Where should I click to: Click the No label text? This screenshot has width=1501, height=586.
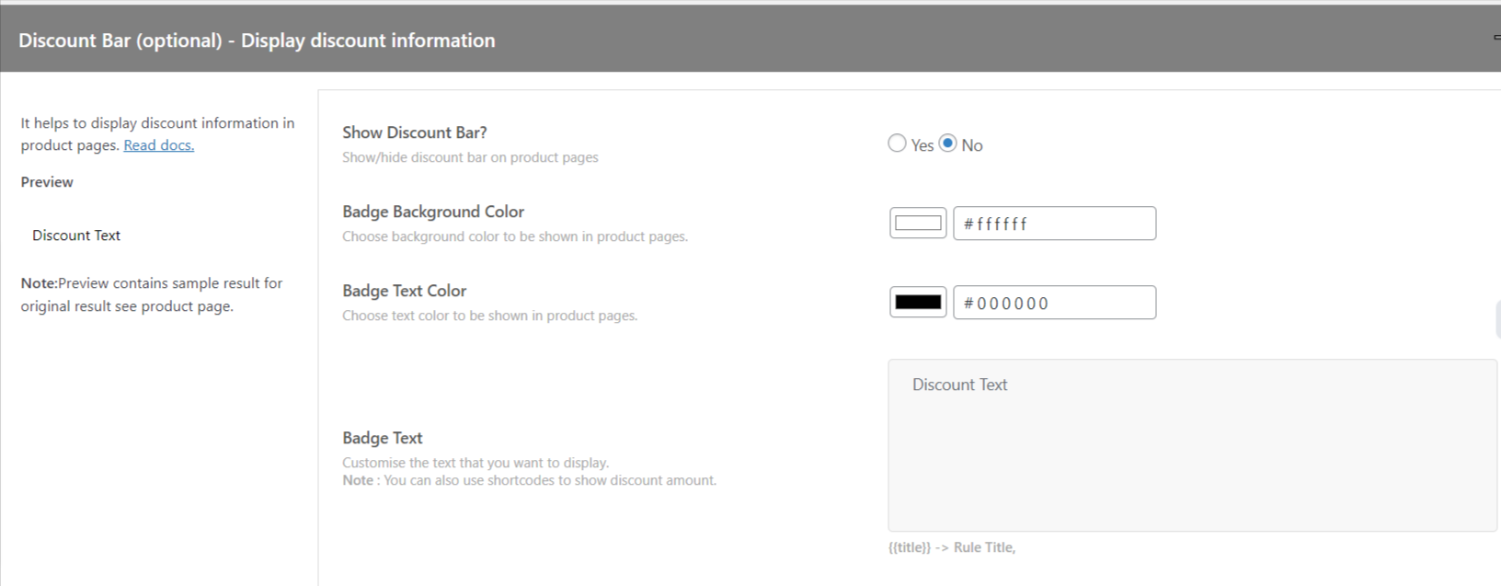point(972,145)
